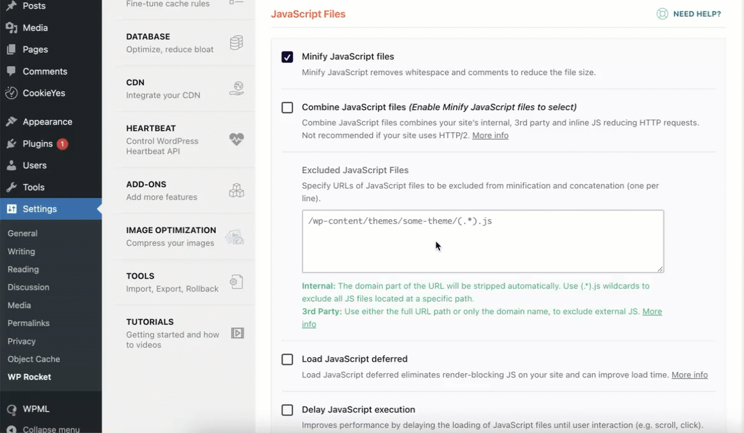Click the Heartbeat heart icon
The width and height of the screenshot is (744, 433).
point(236,139)
